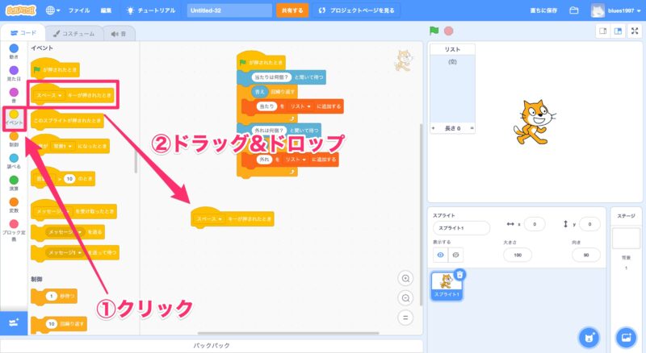The image size is (646, 353).
Task: Open the globe language dropdown
Action: (54, 10)
